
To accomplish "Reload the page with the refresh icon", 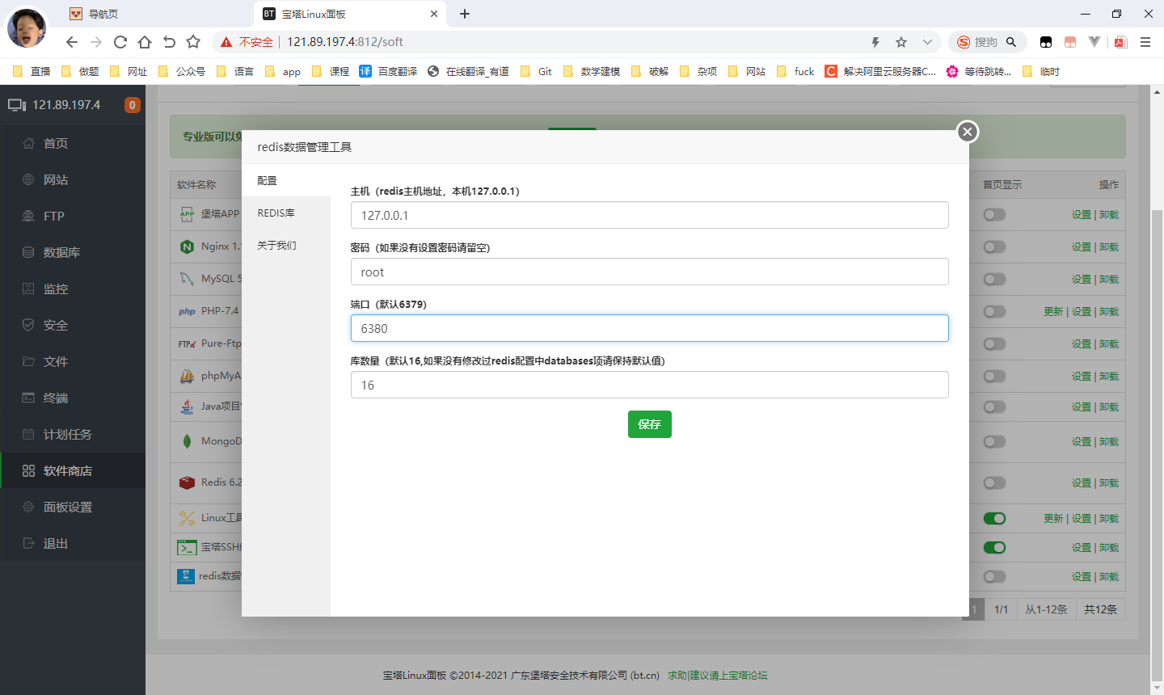I will pos(120,42).
